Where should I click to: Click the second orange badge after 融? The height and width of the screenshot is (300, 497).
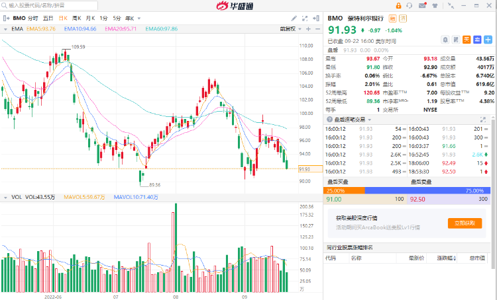coord(403,19)
